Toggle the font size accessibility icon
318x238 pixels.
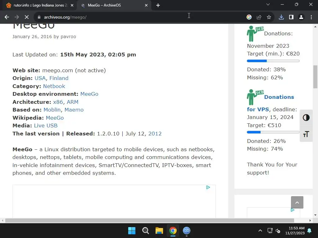(x=306, y=134)
